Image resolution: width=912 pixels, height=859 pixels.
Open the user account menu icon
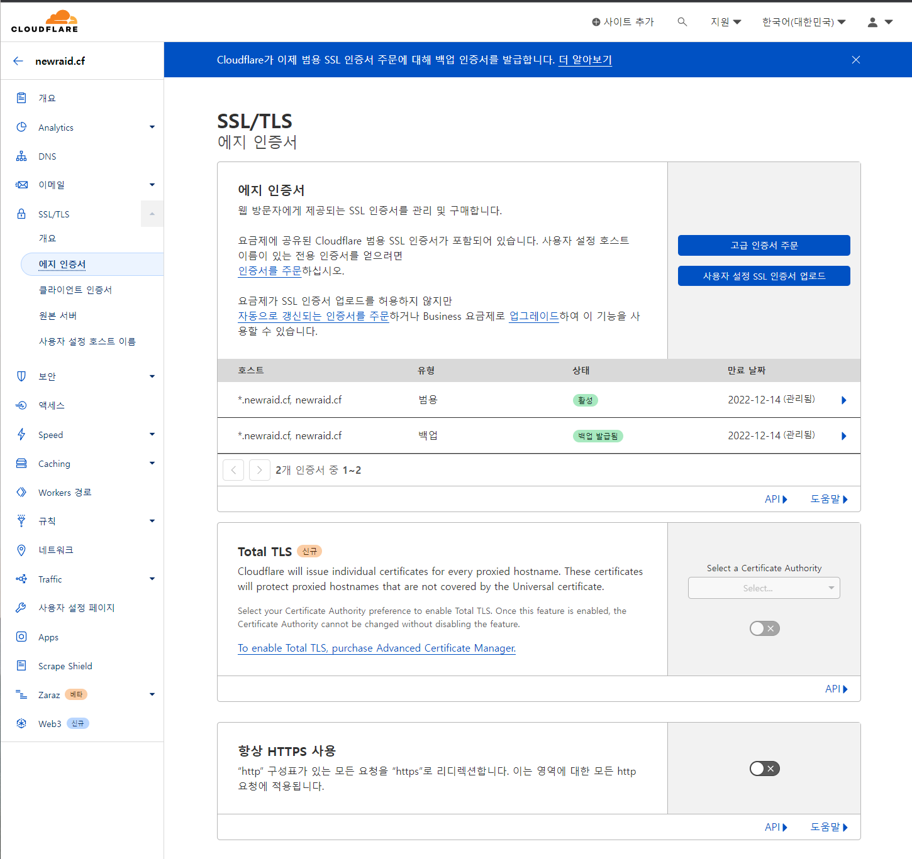pos(880,22)
